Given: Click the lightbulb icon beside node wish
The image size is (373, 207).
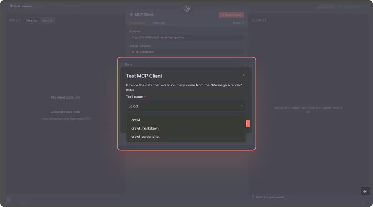Looking at the screenshot, I should pyautogui.click(x=253, y=197).
